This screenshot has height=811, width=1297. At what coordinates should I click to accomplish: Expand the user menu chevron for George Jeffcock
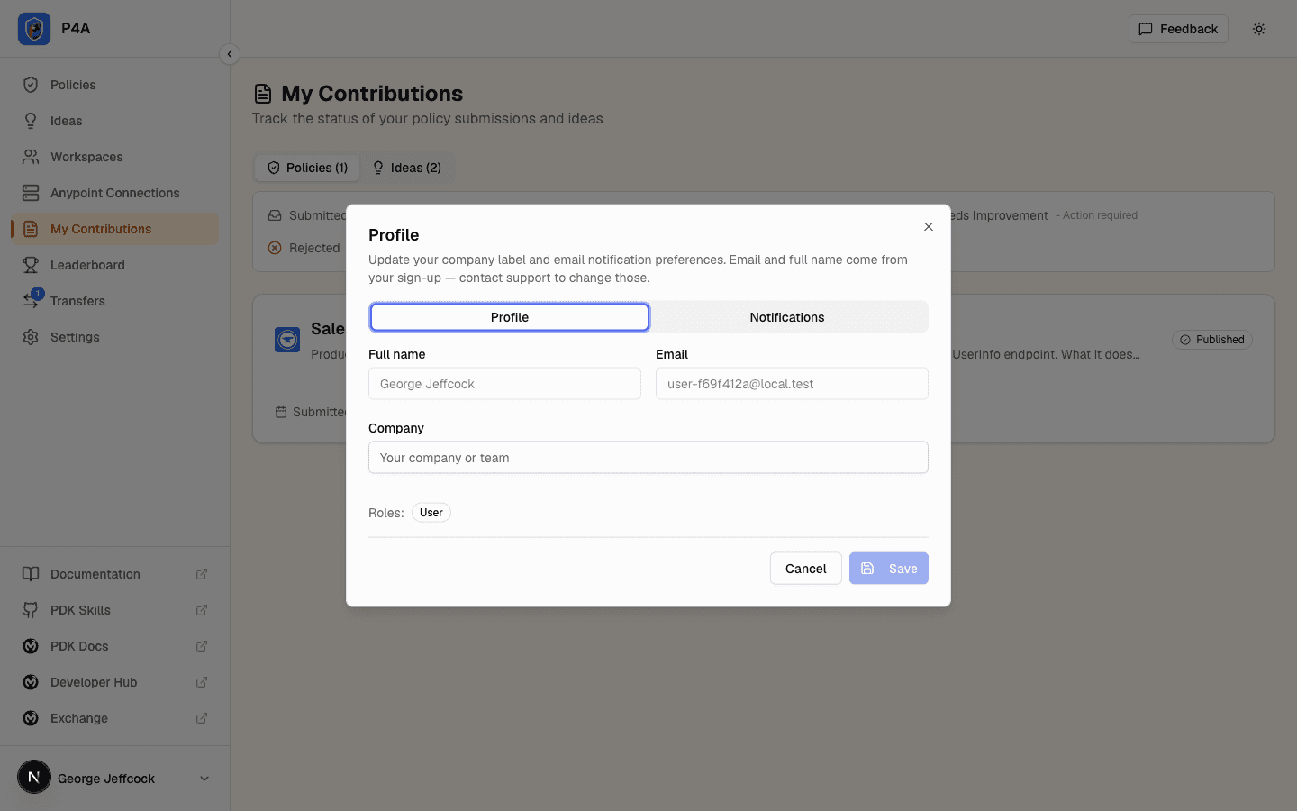[x=204, y=779]
